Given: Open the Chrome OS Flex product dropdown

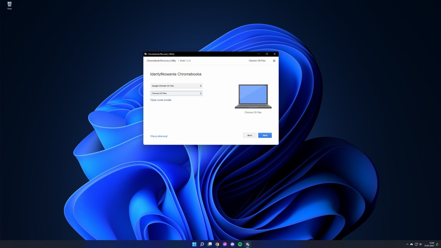Looking at the screenshot, I should pyautogui.click(x=176, y=93).
